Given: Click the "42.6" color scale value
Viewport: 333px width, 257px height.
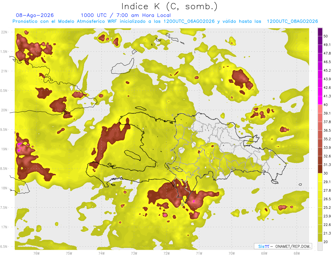Looking at the screenshot, I should pos(327,88).
